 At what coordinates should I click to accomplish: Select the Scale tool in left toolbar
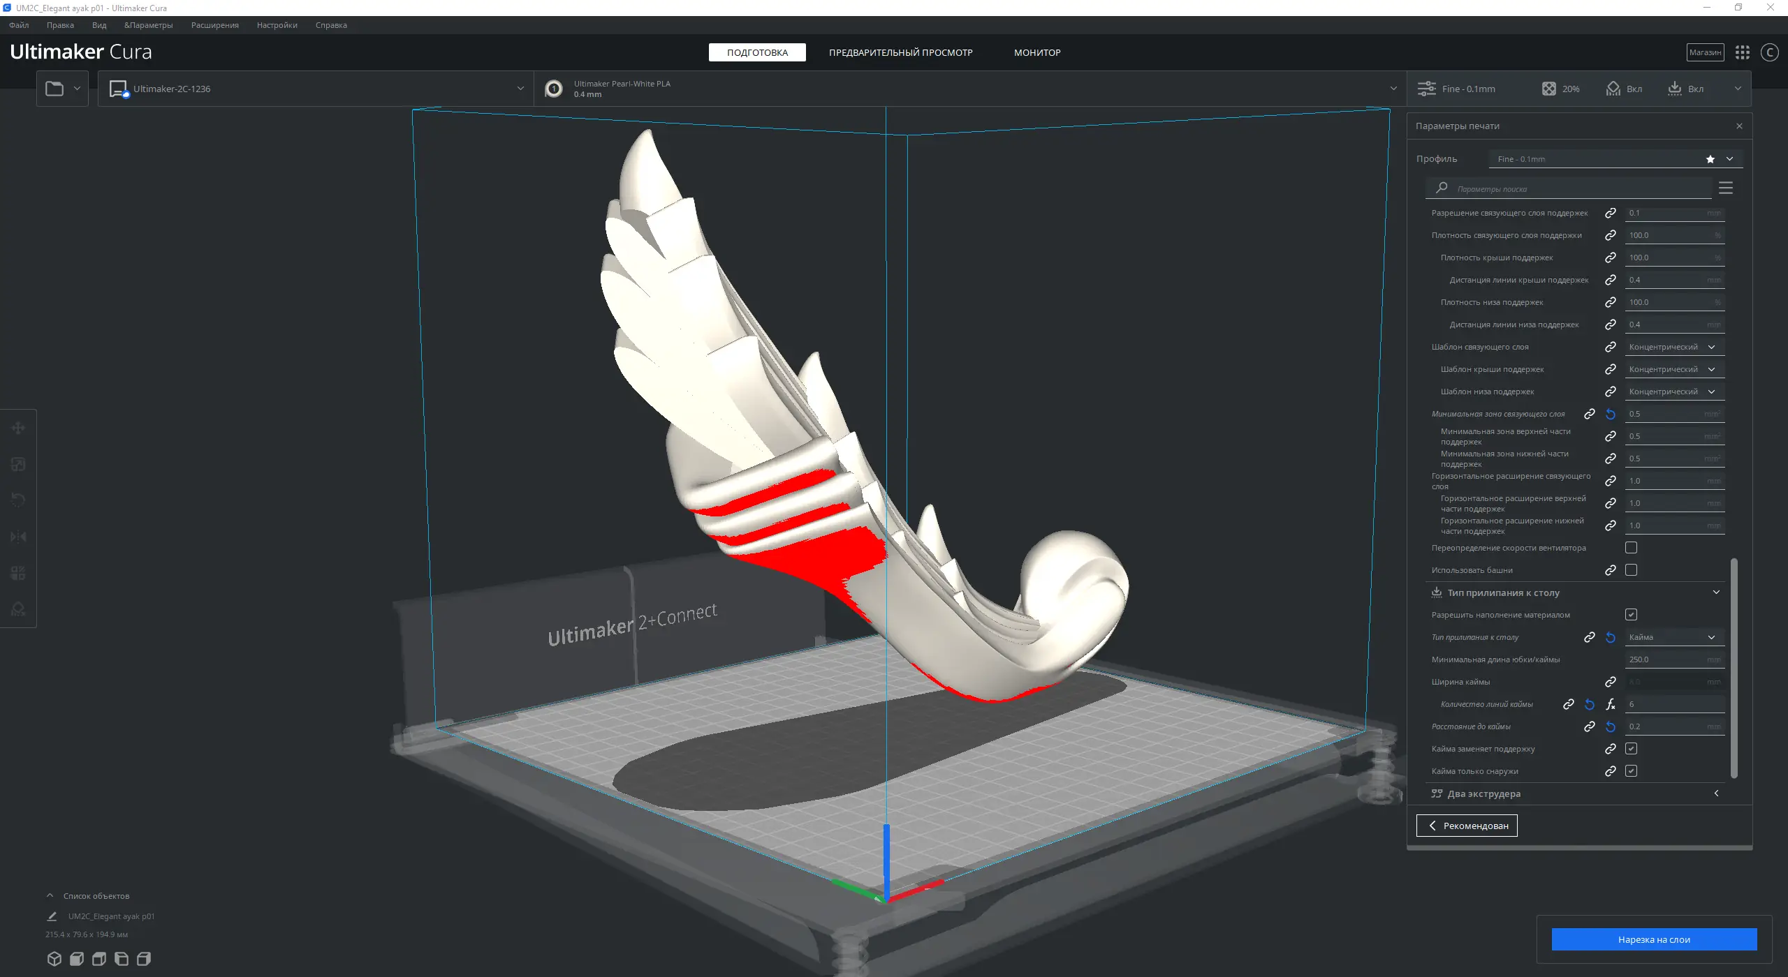click(18, 464)
